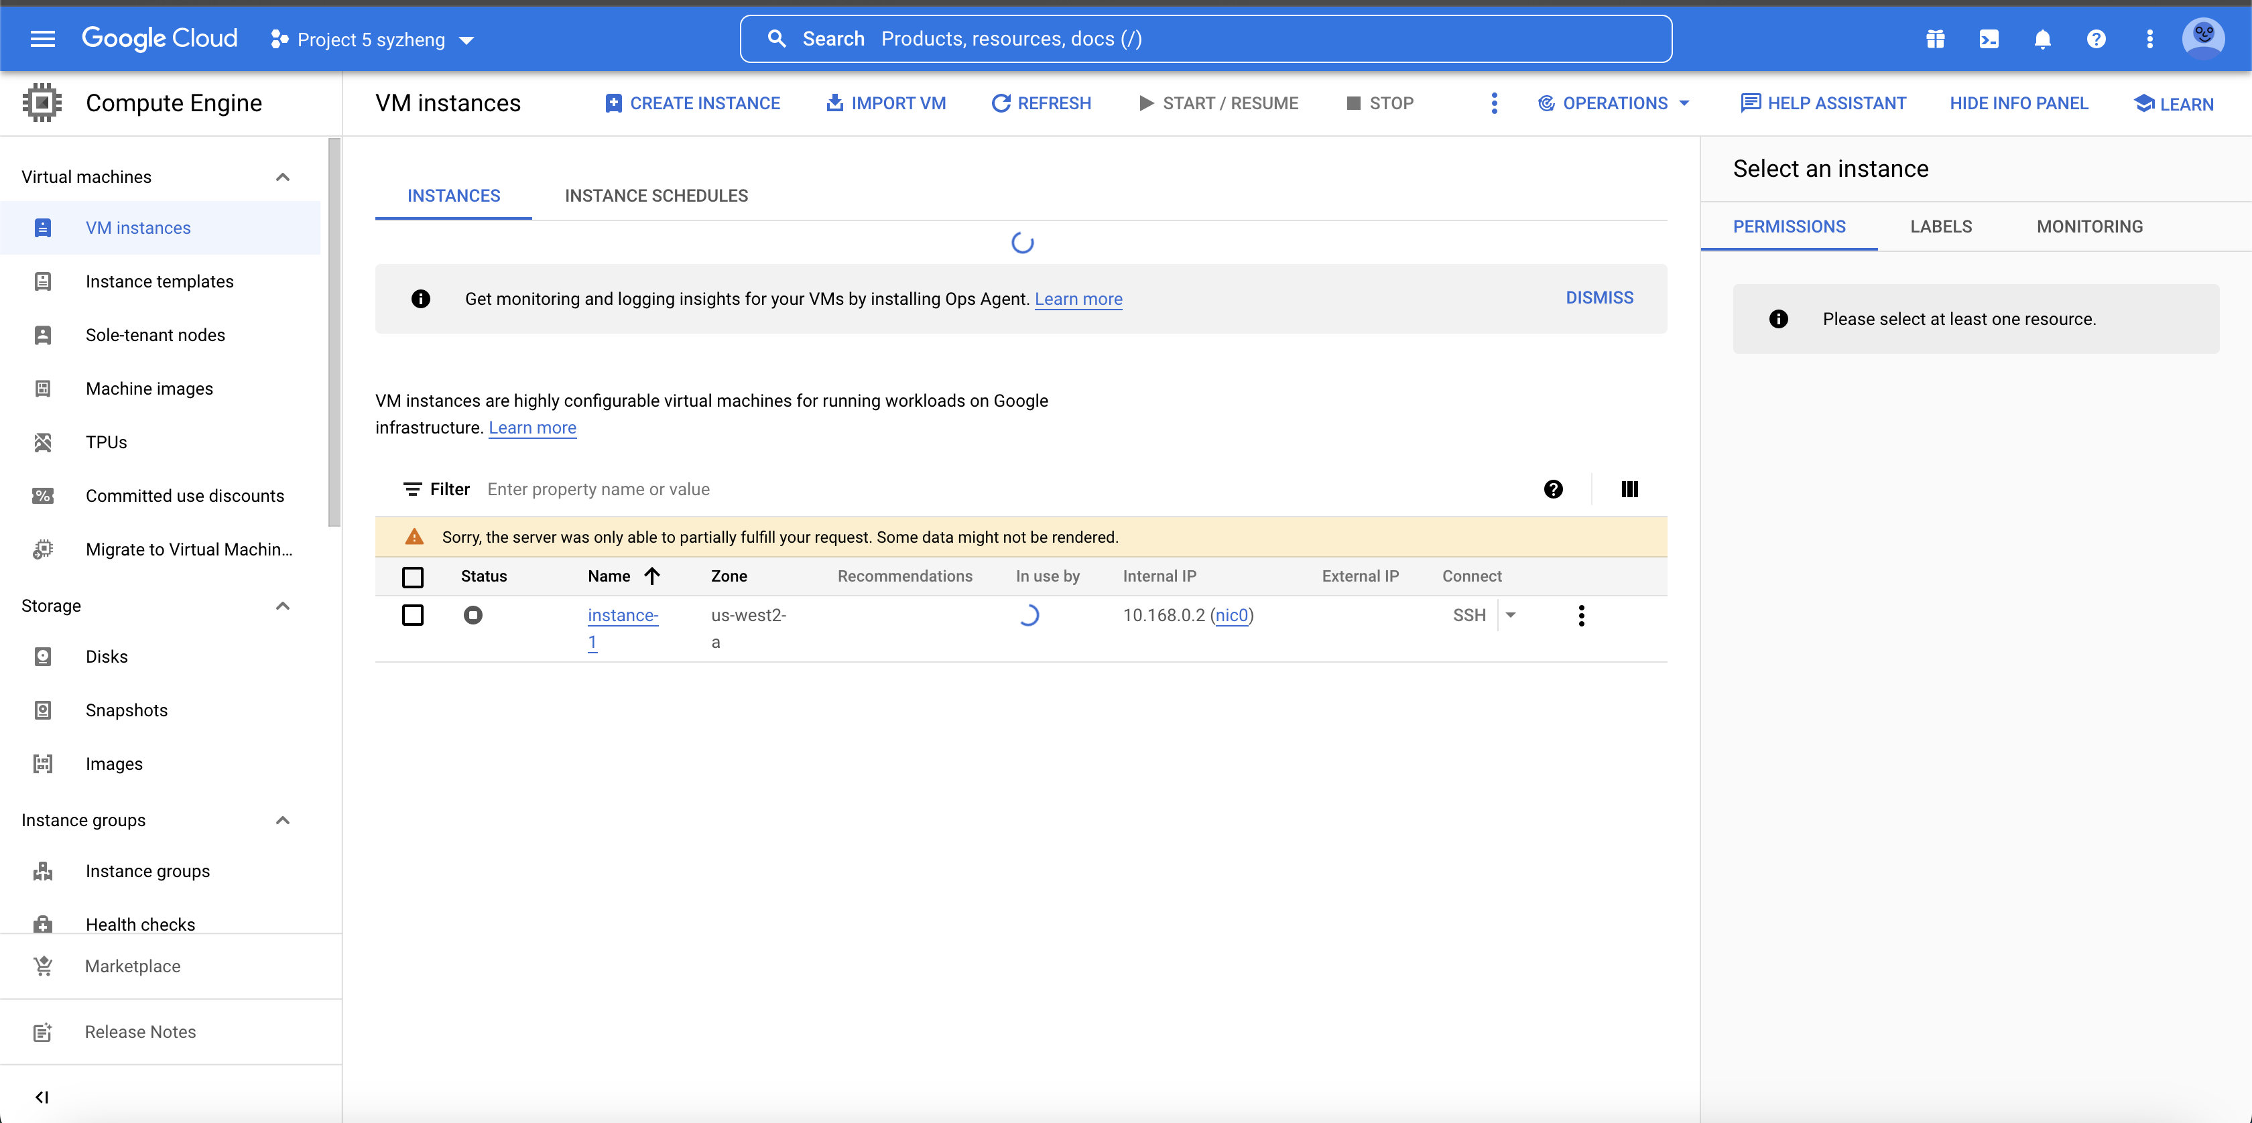Image resolution: width=2252 pixels, height=1123 pixels.
Task: Select the Permissions tab
Action: (x=1789, y=226)
